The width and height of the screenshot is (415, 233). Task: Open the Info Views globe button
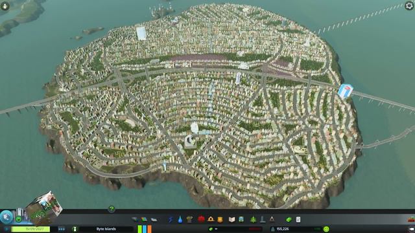coord(6,217)
